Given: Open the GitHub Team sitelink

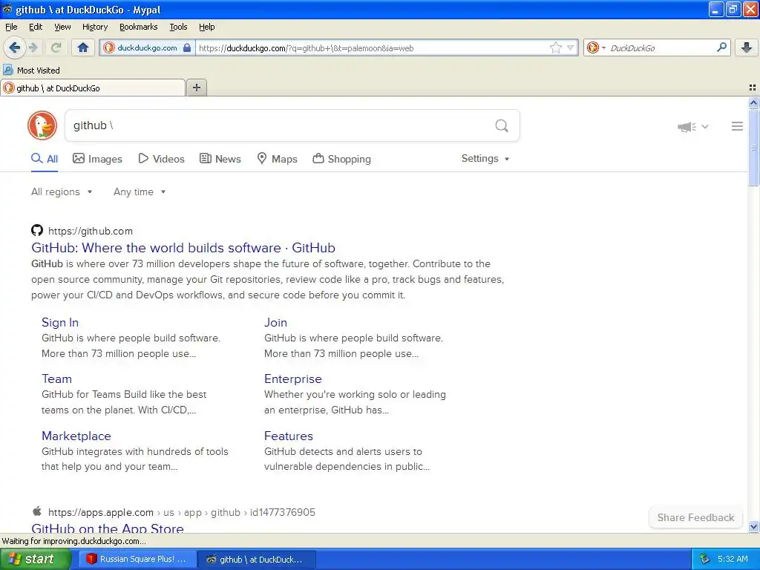Looking at the screenshot, I should click(x=56, y=379).
